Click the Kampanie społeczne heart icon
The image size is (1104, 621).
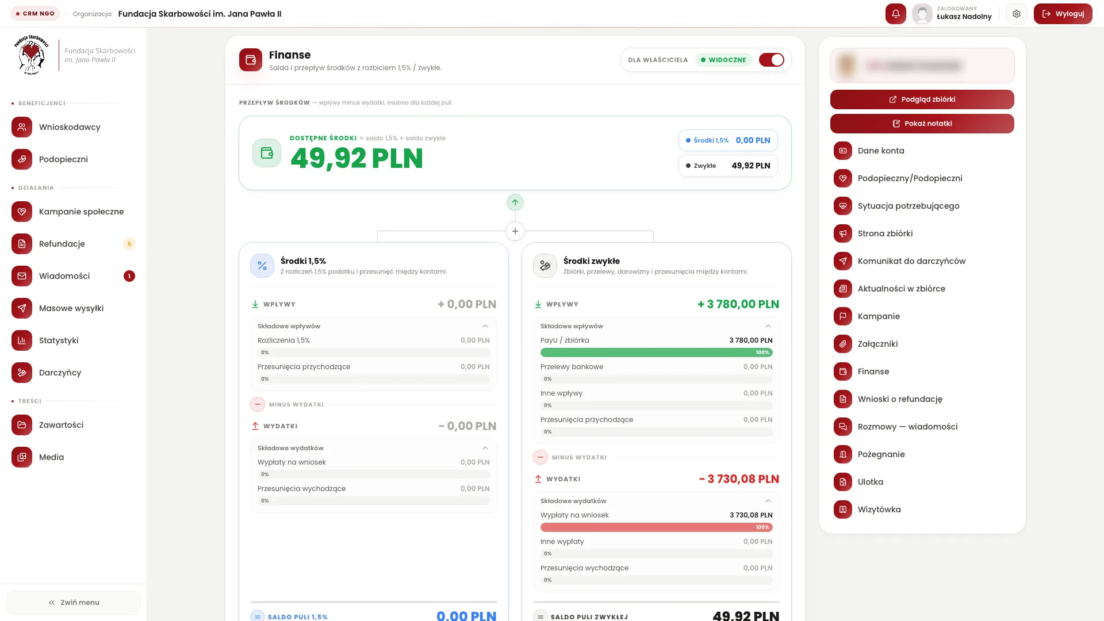tap(22, 212)
